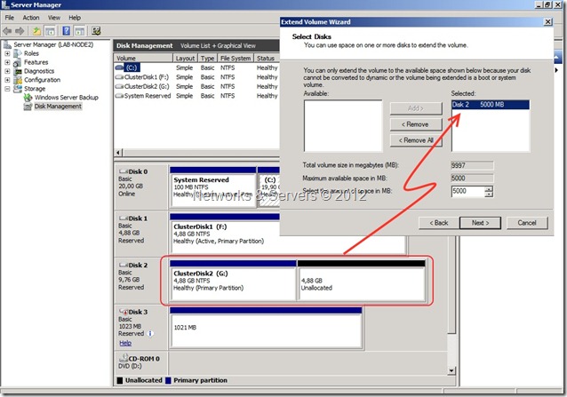The width and height of the screenshot is (567, 397).
Task: Select Diagnostics in the tree
Action: tap(39, 71)
